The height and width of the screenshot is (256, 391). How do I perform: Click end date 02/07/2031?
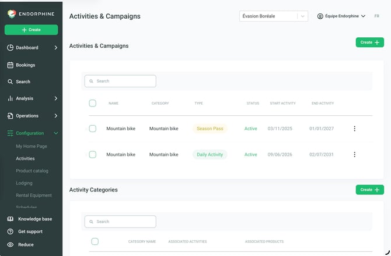[322, 155]
